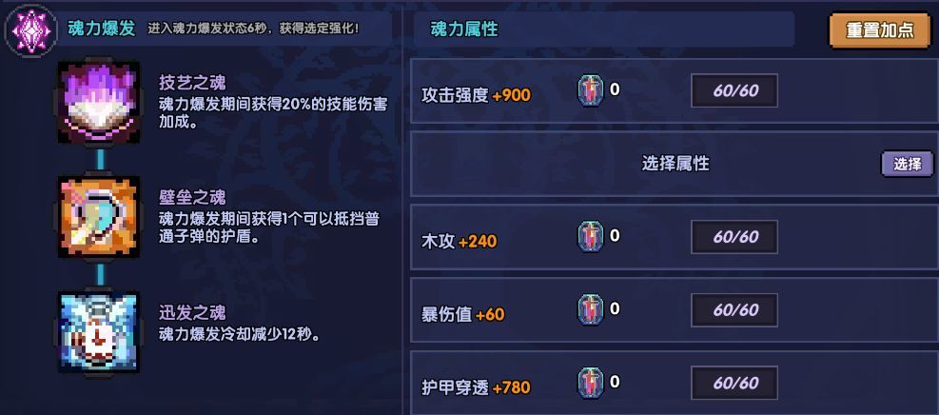Click the 60/60 counter for 护甲穿透
Image resolution: width=939 pixels, height=415 pixels.
tap(734, 384)
